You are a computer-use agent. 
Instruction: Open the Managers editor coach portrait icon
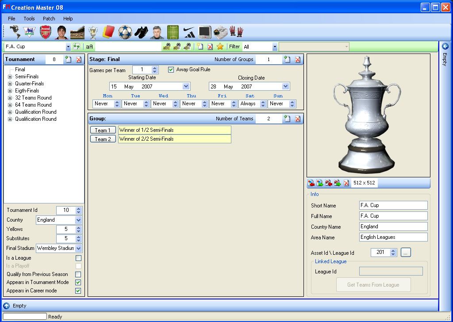[x=157, y=32]
